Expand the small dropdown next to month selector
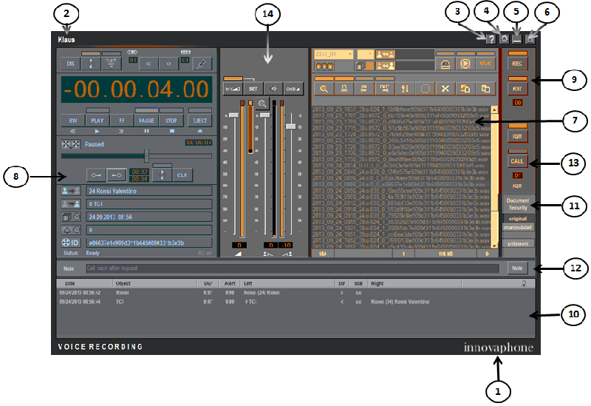Screen dimensions: 591x406 (366, 54)
